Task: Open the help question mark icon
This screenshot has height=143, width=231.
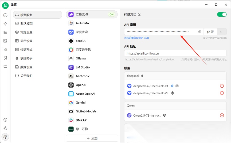Action: tap(5, 120)
